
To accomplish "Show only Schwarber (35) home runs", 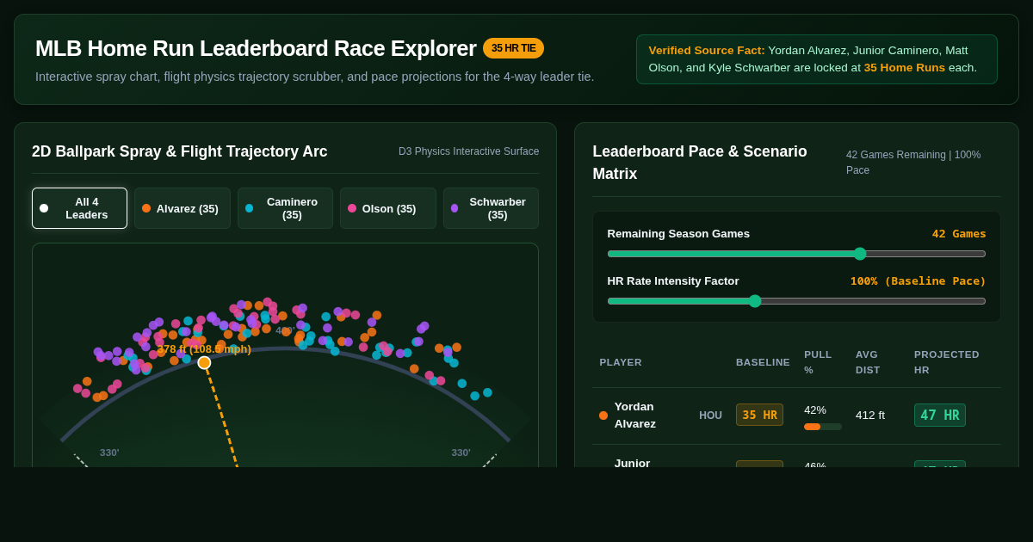I will pyautogui.click(x=491, y=208).
